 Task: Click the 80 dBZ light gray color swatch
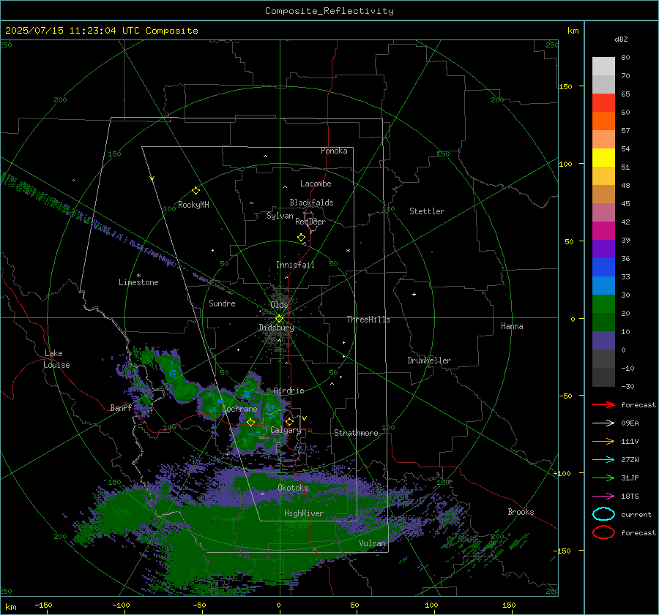[x=603, y=66]
